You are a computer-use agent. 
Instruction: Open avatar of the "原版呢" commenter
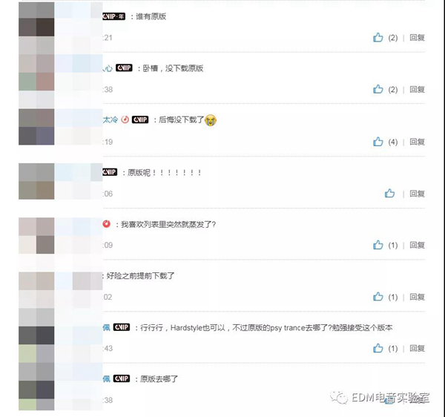click(x=36, y=181)
